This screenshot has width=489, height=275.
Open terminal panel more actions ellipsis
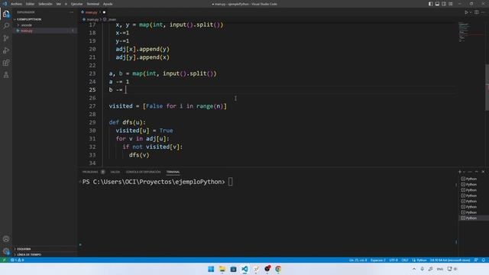click(470, 172)
